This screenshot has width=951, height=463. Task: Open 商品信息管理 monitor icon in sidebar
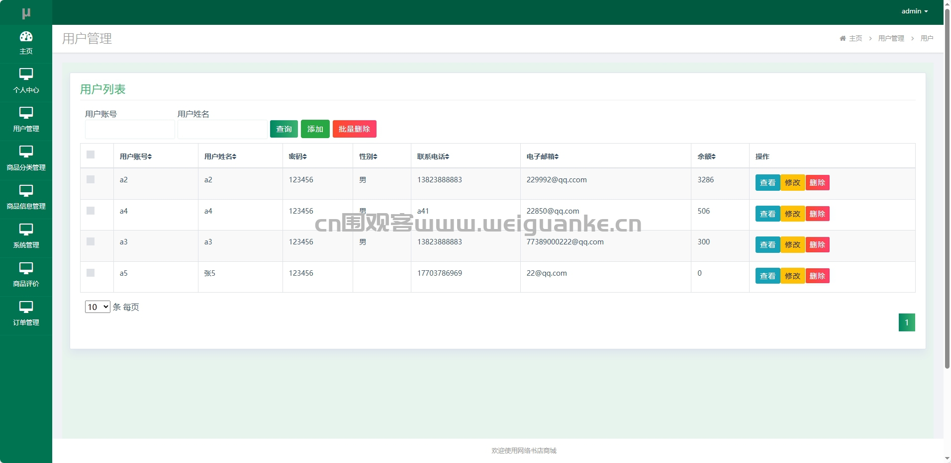pyautogui.click(x=26, y=190)
